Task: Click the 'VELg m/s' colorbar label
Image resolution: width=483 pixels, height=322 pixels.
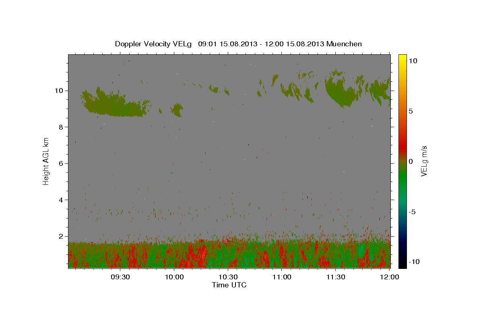Action: click(x=424, y=161)
